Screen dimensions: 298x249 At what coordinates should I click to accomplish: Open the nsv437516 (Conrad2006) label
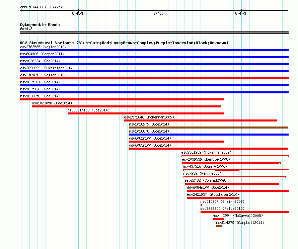point(205,166)
